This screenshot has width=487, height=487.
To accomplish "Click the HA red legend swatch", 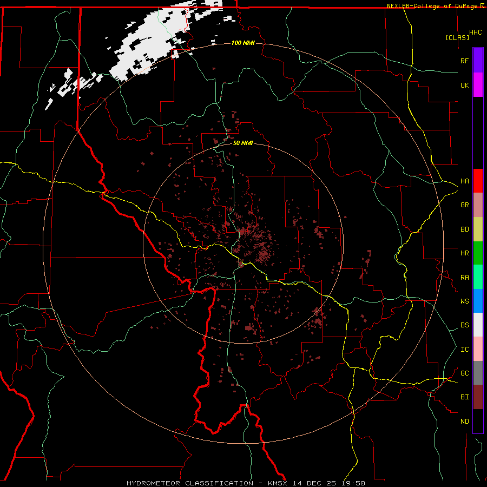I will pos(478,181).
